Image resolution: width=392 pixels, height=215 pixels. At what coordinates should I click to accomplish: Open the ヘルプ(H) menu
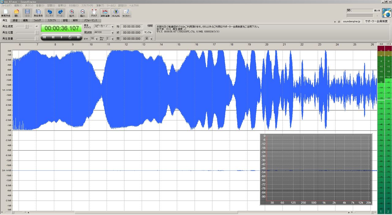134,5
